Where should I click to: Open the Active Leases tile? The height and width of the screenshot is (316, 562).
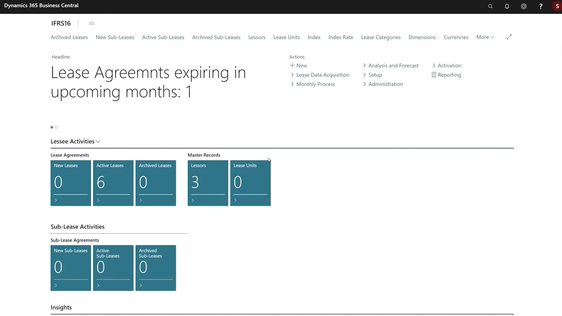tap(113, 183)
